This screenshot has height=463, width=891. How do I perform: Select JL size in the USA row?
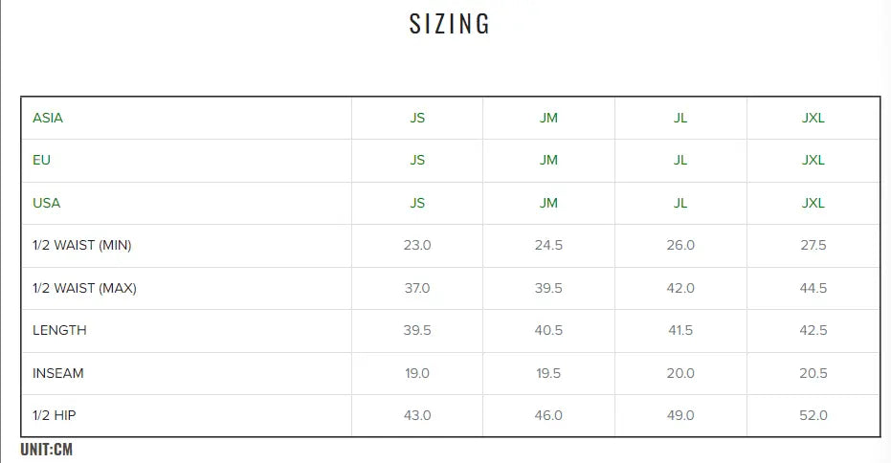pos(680,203)
